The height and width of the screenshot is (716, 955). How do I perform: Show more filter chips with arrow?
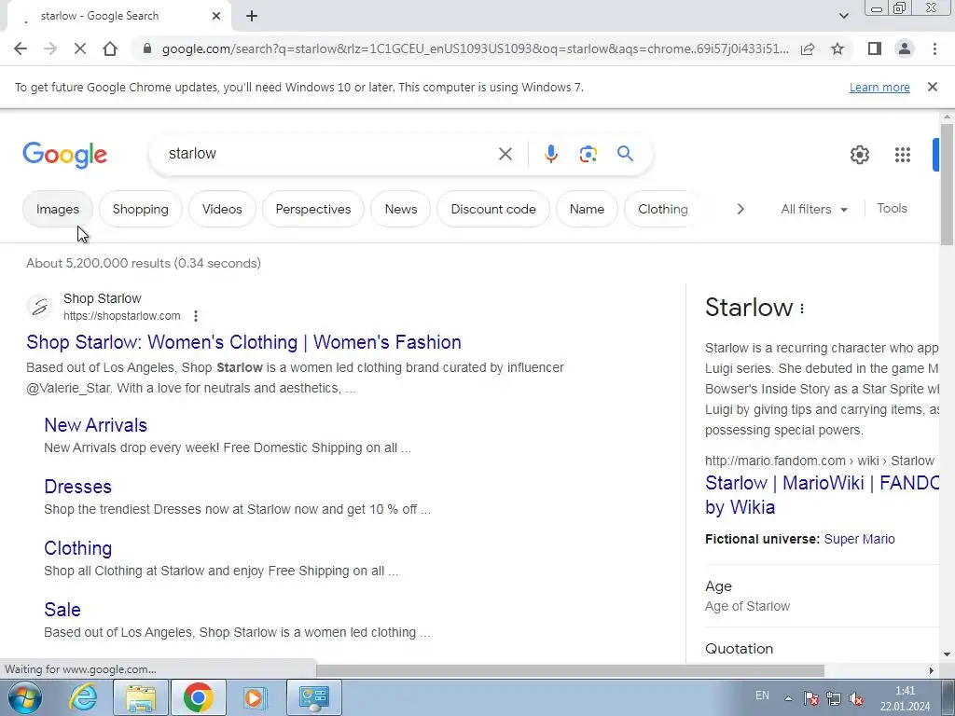[740, 209]
